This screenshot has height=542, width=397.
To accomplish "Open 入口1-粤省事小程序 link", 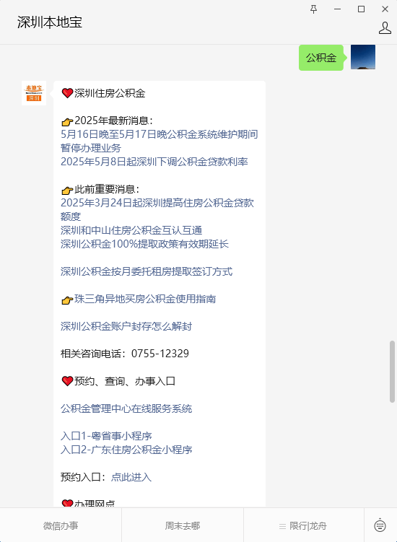I will point(107,436).
